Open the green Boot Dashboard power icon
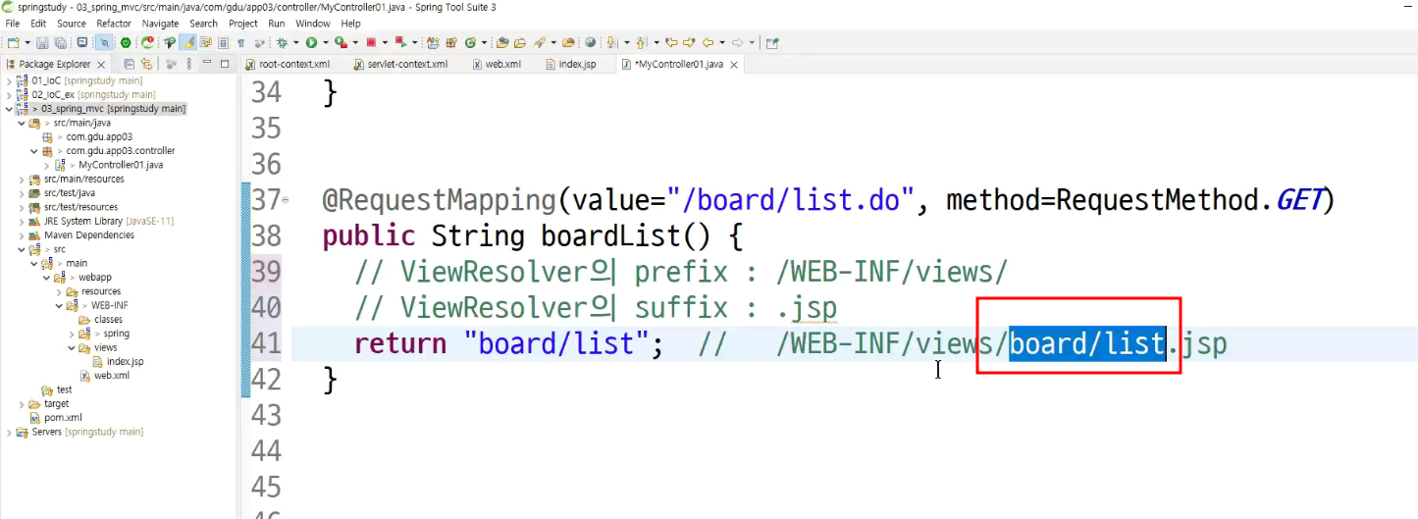This screenshot has height=519, width=1418. coord(126,42)
